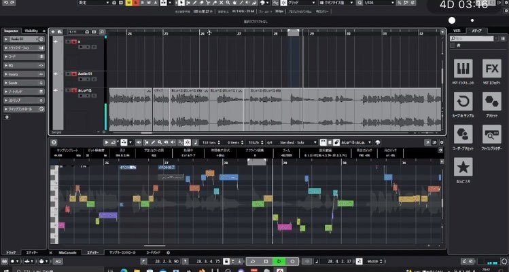Switch to the Visibility tab

(31, 31)
